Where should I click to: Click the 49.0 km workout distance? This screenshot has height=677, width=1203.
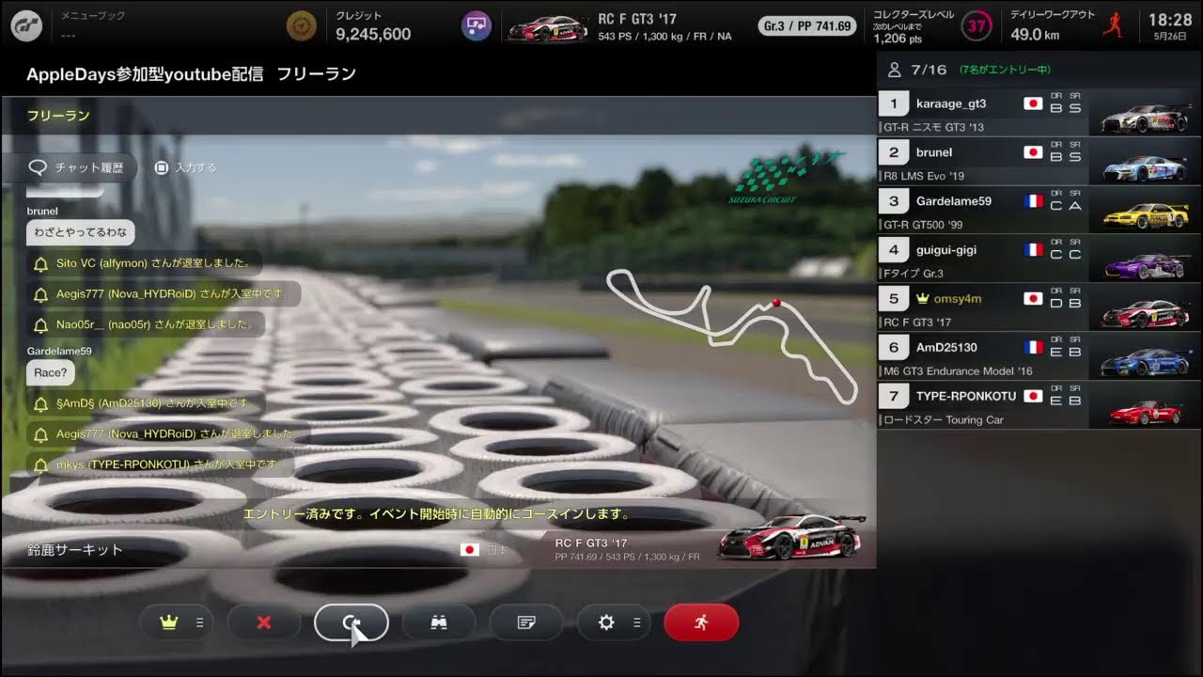[1035, 34]
